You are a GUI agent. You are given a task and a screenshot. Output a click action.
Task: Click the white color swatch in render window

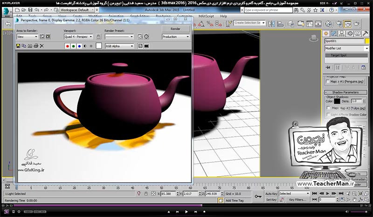click(99, 46)
